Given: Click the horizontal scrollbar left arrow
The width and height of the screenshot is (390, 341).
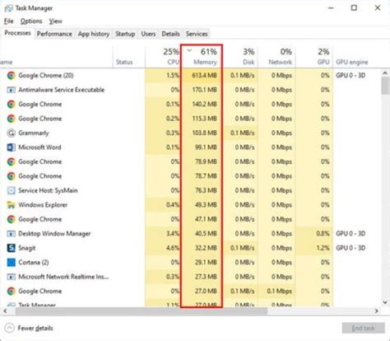Looking at the screenshot, I should coord(5,311).
